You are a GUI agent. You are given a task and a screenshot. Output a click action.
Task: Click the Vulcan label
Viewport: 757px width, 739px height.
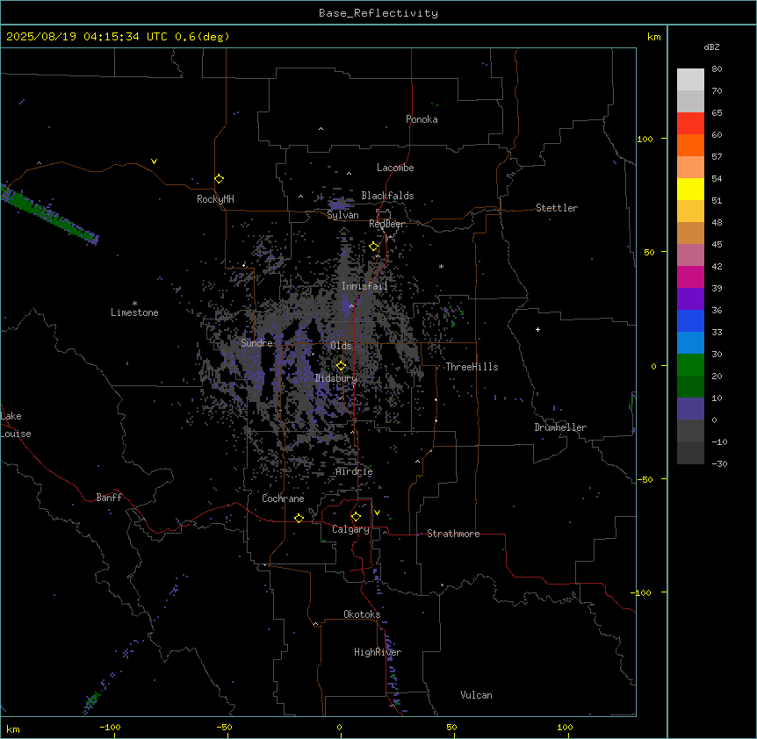[476, 695]
